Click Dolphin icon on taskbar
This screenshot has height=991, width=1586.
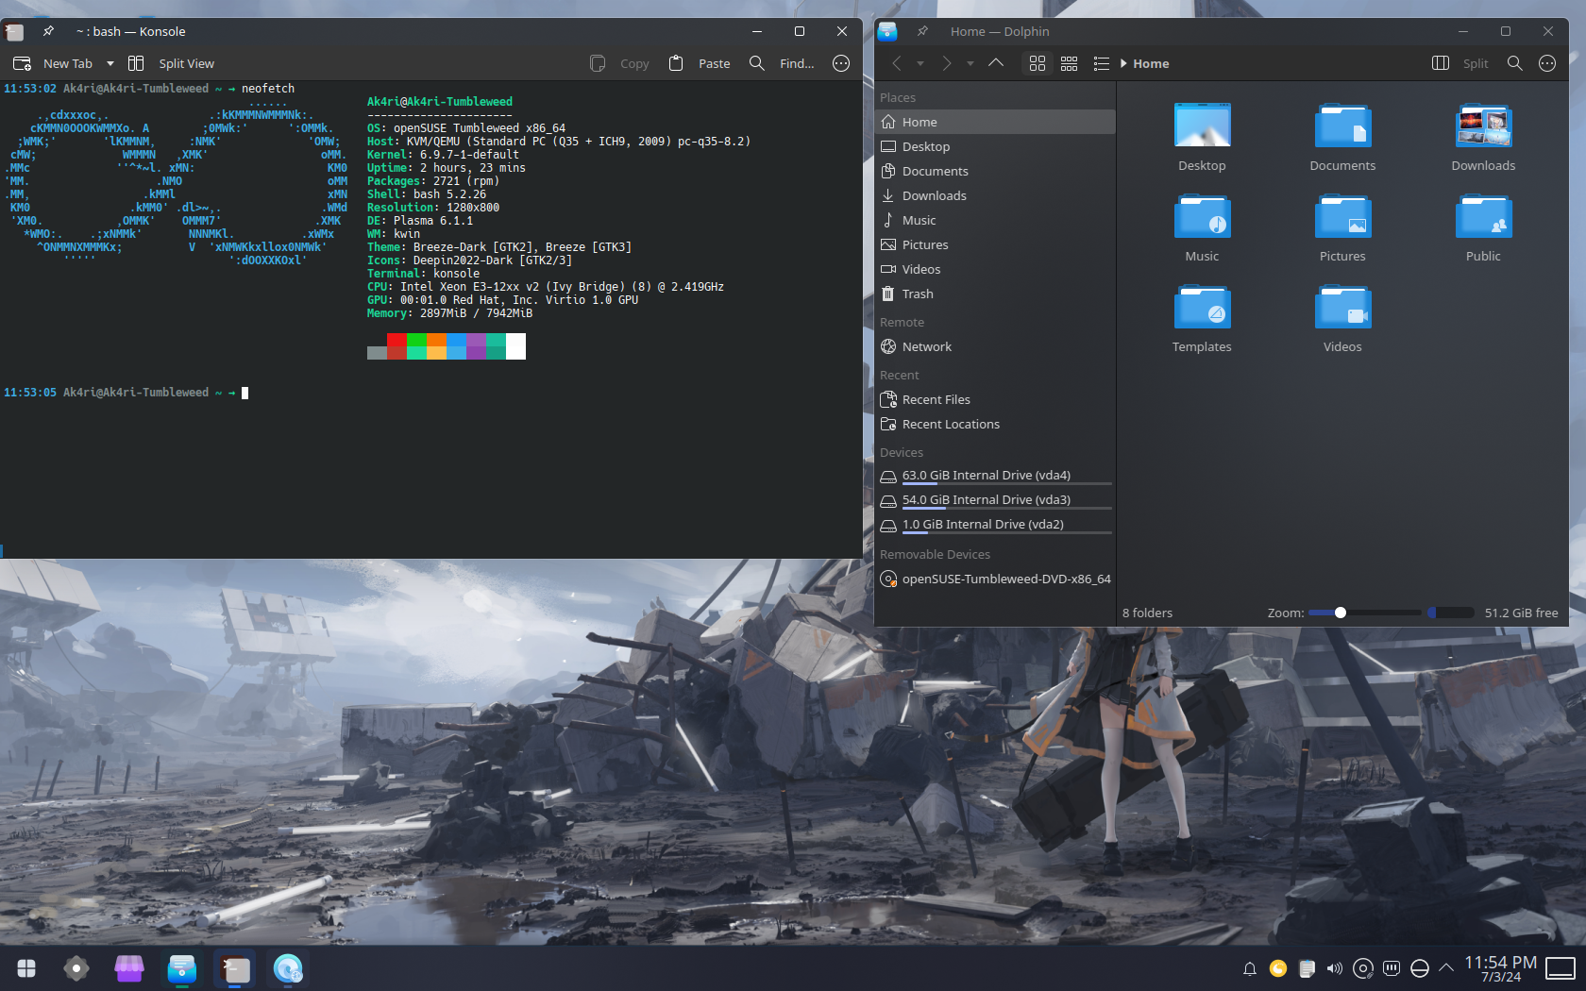tap(181, 968)
